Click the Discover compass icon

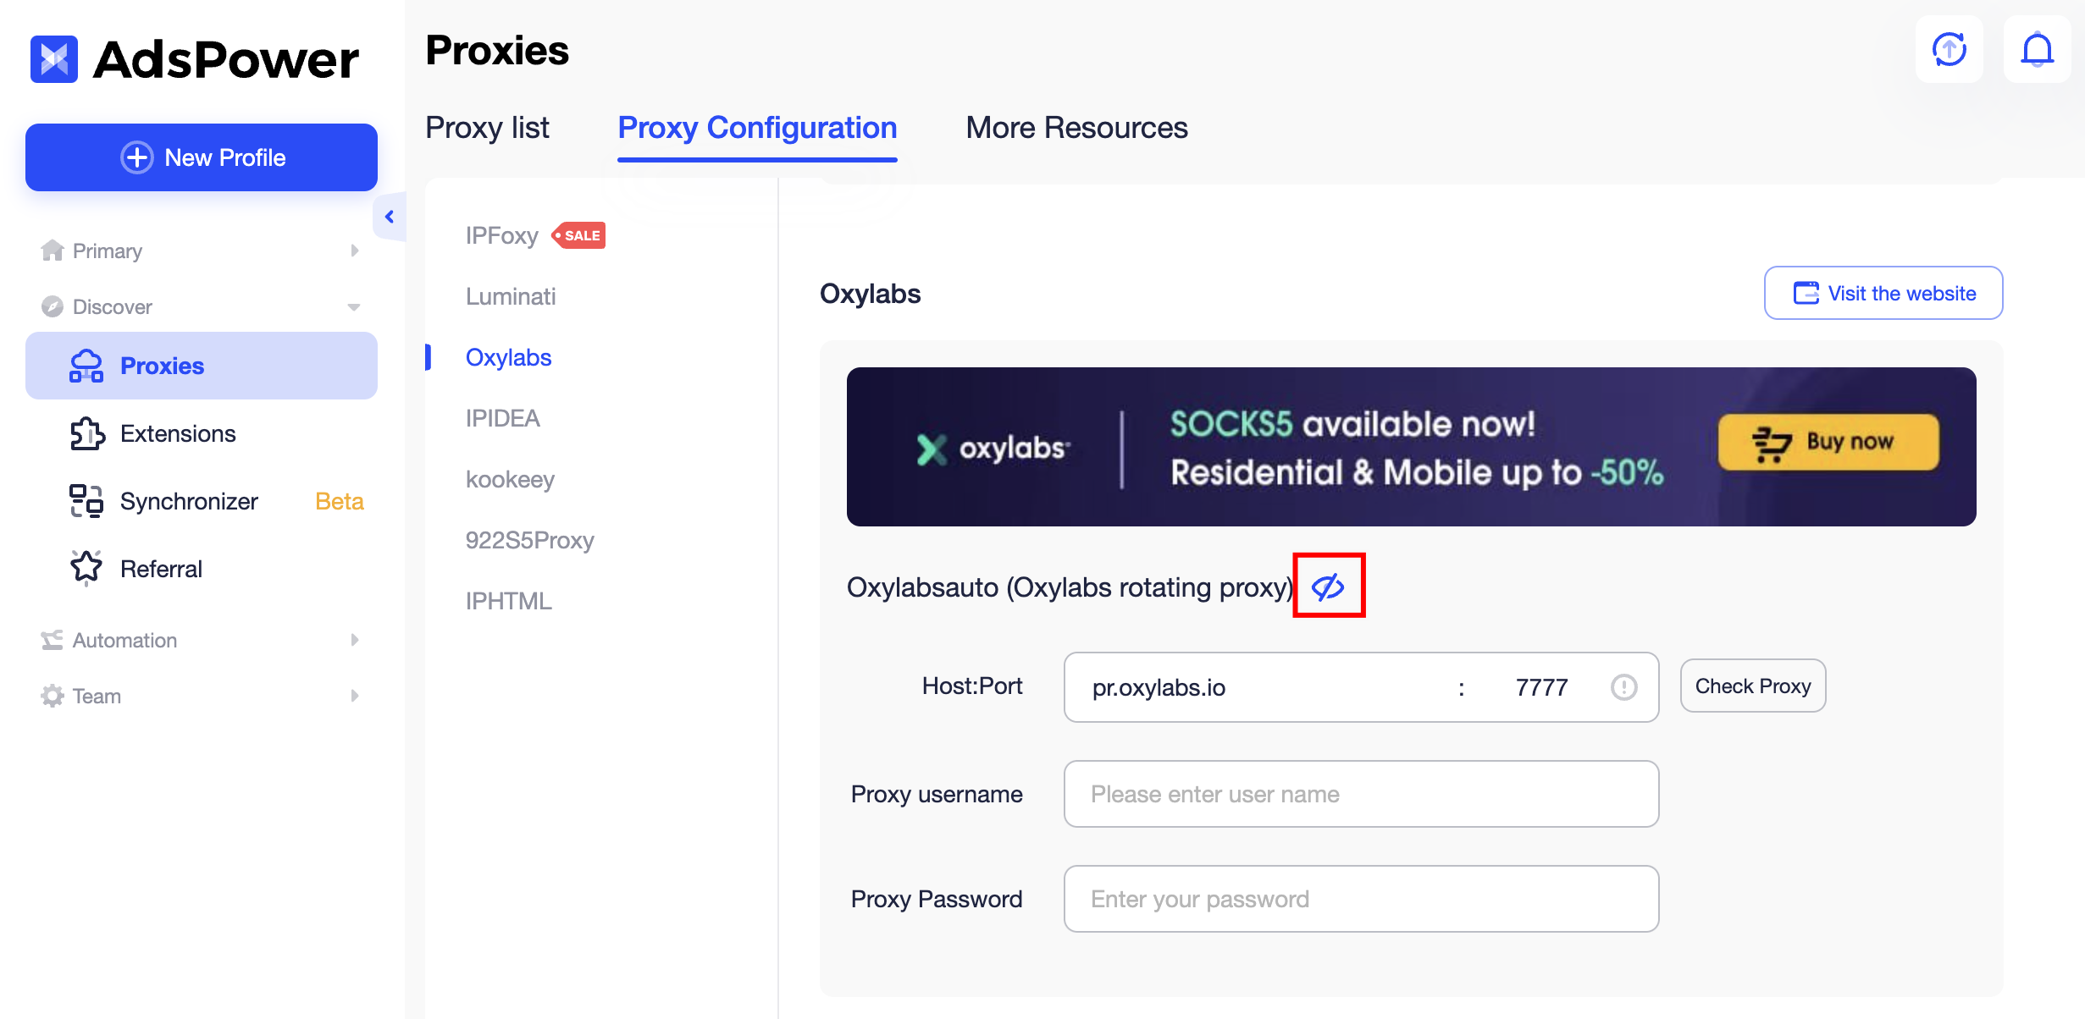point(52,306)
